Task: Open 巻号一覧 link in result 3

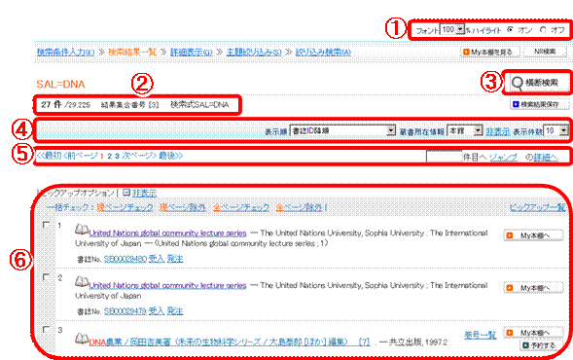Action: [x=481, y=335]
